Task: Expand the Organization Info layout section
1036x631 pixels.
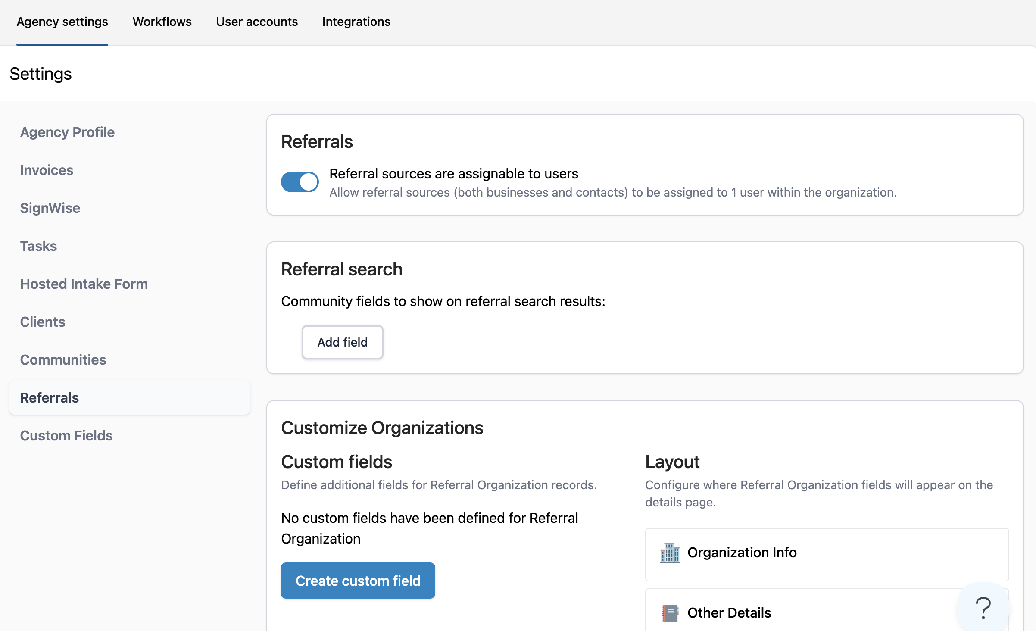Action: pos(827,554)
